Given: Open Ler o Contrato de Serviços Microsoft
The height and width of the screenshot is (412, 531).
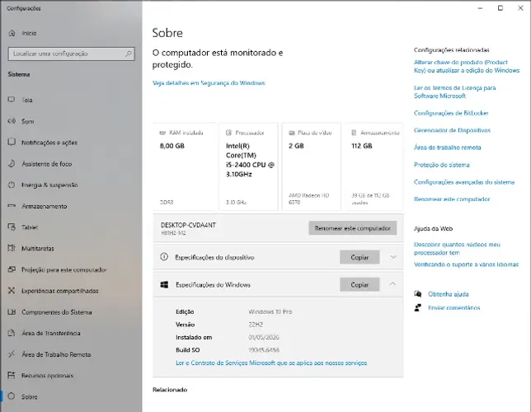Looking at the screenshot, I should pos(271,363).
